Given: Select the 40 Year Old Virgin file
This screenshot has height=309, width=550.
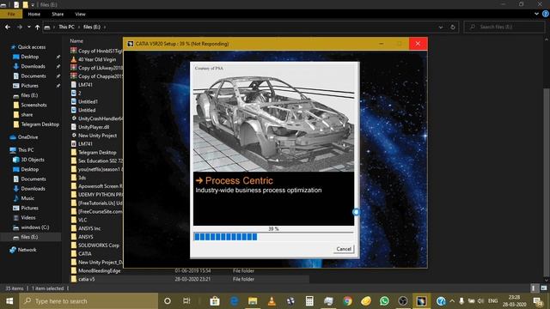Looking at the screenshot, I should 97,59.
